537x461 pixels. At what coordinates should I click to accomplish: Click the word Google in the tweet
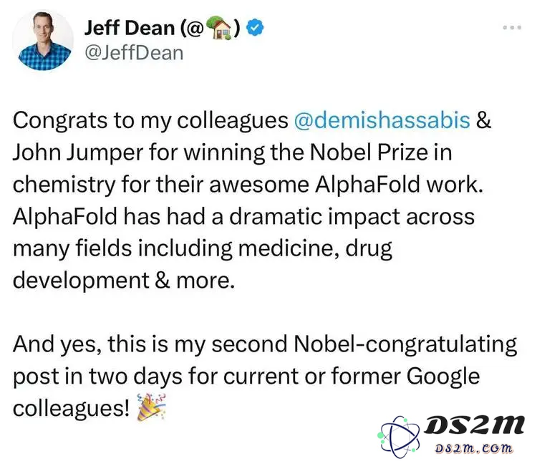pyautogui.click(x=443, y=377)
